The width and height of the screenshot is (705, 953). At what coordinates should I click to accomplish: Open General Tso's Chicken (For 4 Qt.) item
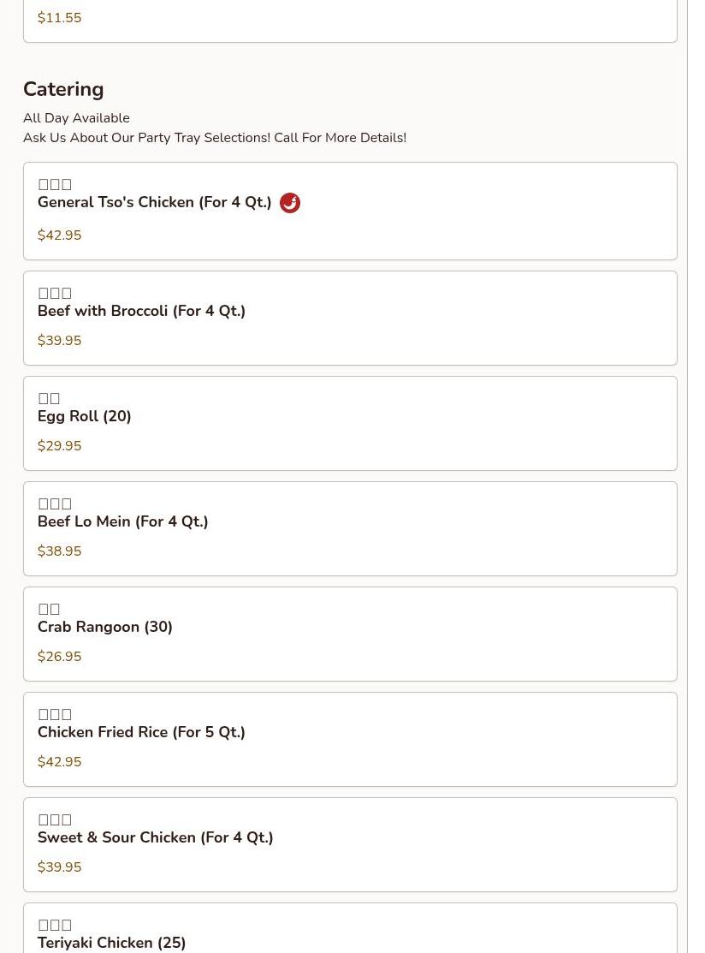coord(154,203)
